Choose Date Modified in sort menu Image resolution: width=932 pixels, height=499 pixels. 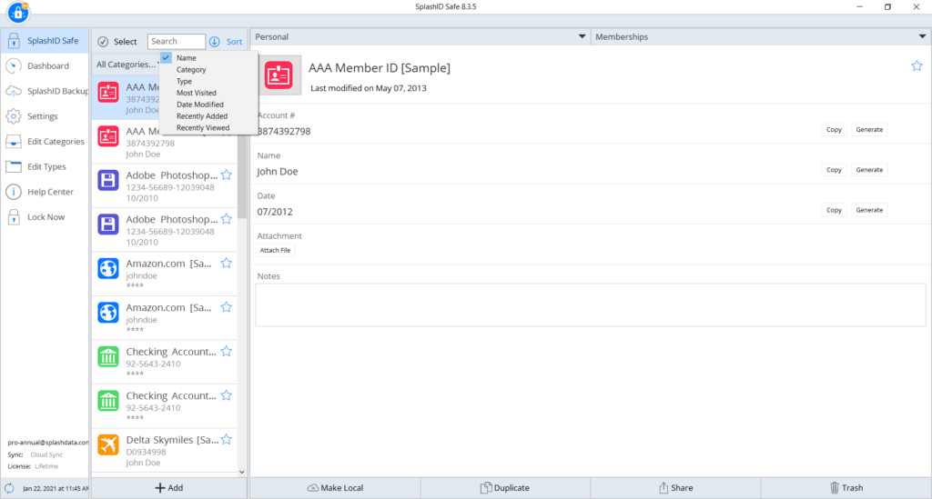pos(199,105)
